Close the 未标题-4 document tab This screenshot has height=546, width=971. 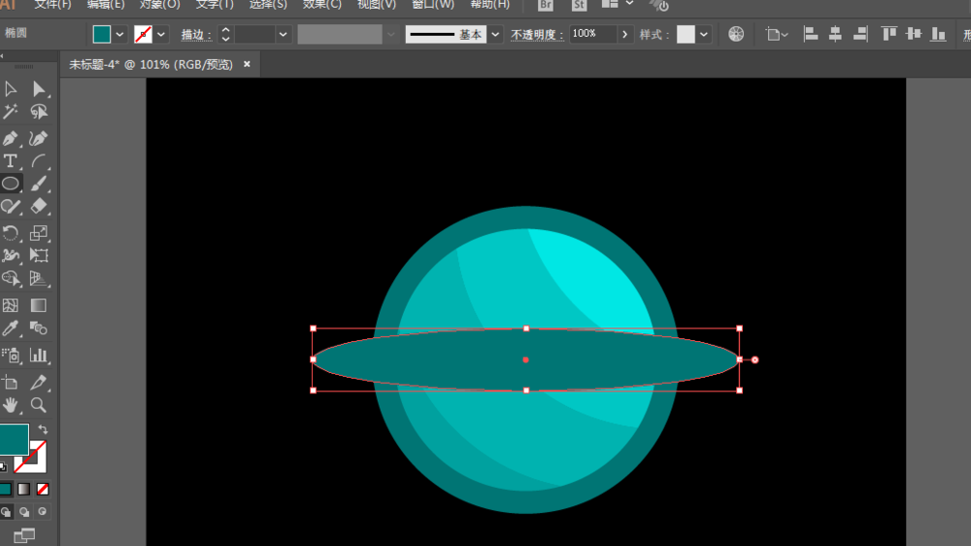pos(247,64)
